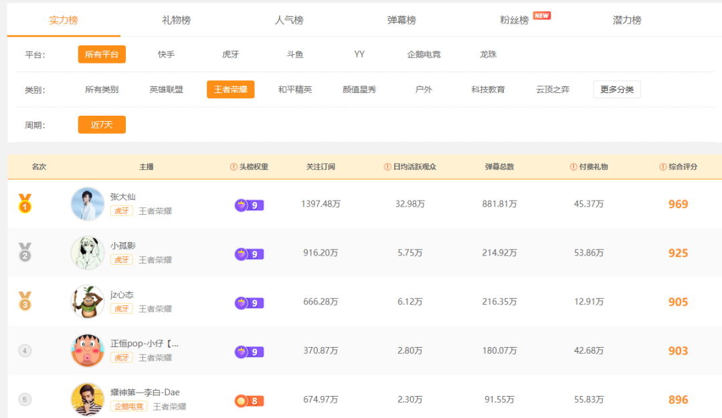Filter by platform 企鹅电竞

(x=424, y=54)
